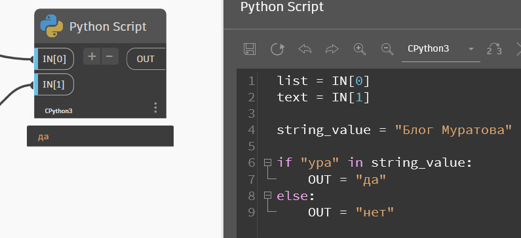The width and height of the screenshot is (521, 238).
Task: Open the node's three-dot options menu
Action: pyautogui.click(x=155, y=107)
